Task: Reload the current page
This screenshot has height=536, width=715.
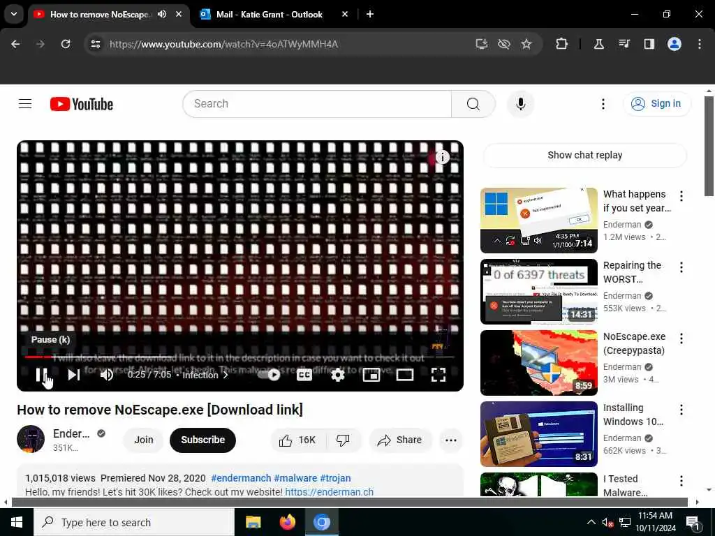Action: coord(66,44)
